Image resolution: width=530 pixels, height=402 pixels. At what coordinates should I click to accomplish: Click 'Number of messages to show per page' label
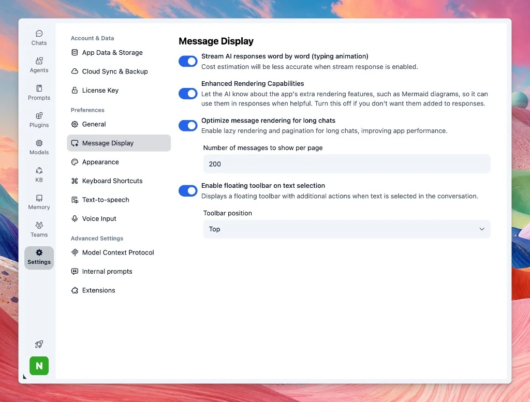point(262,147)
